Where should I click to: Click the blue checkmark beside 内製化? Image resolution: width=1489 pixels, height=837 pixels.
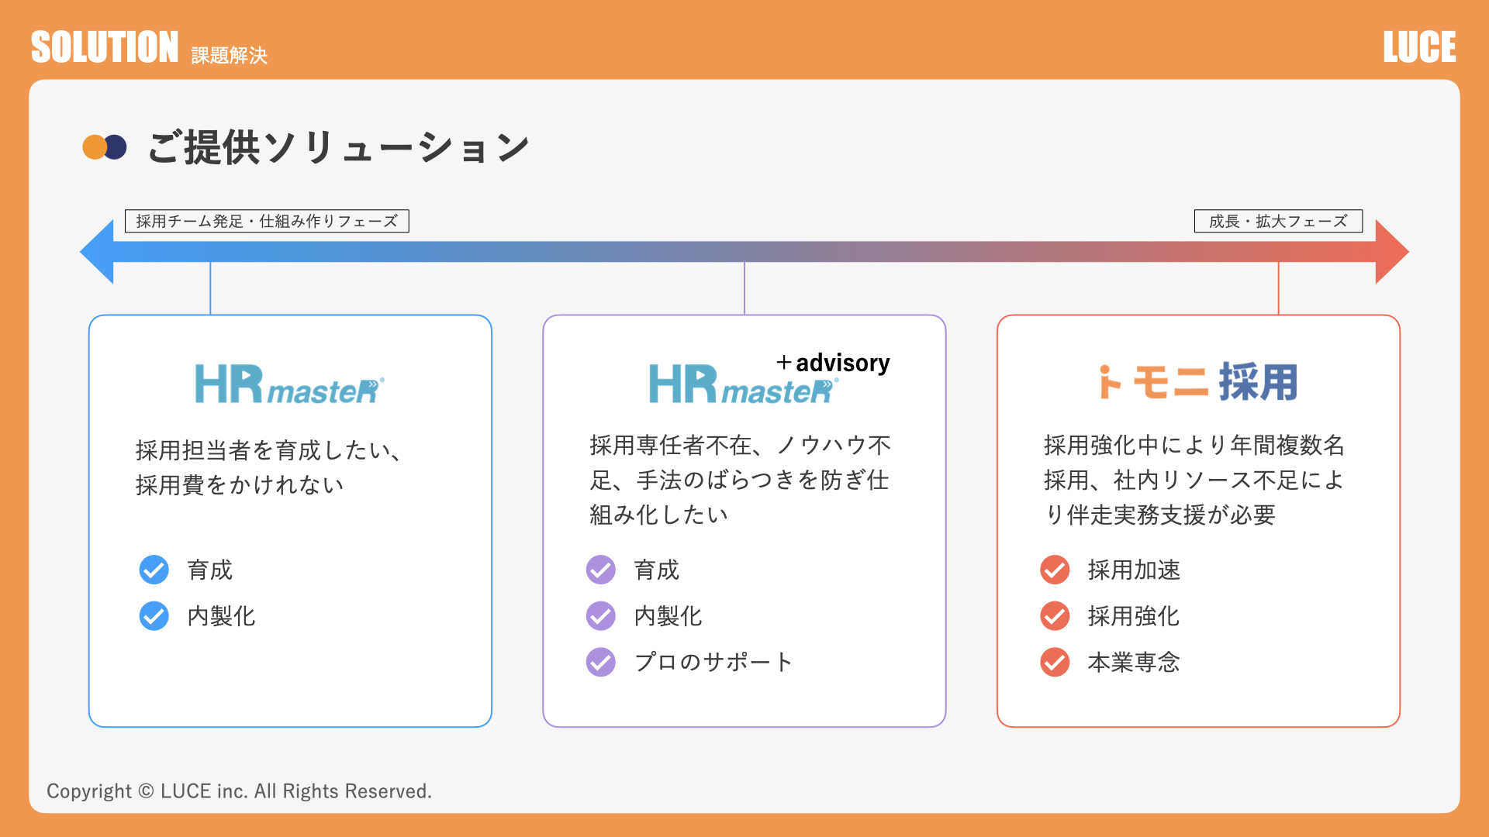click(154, 616)
